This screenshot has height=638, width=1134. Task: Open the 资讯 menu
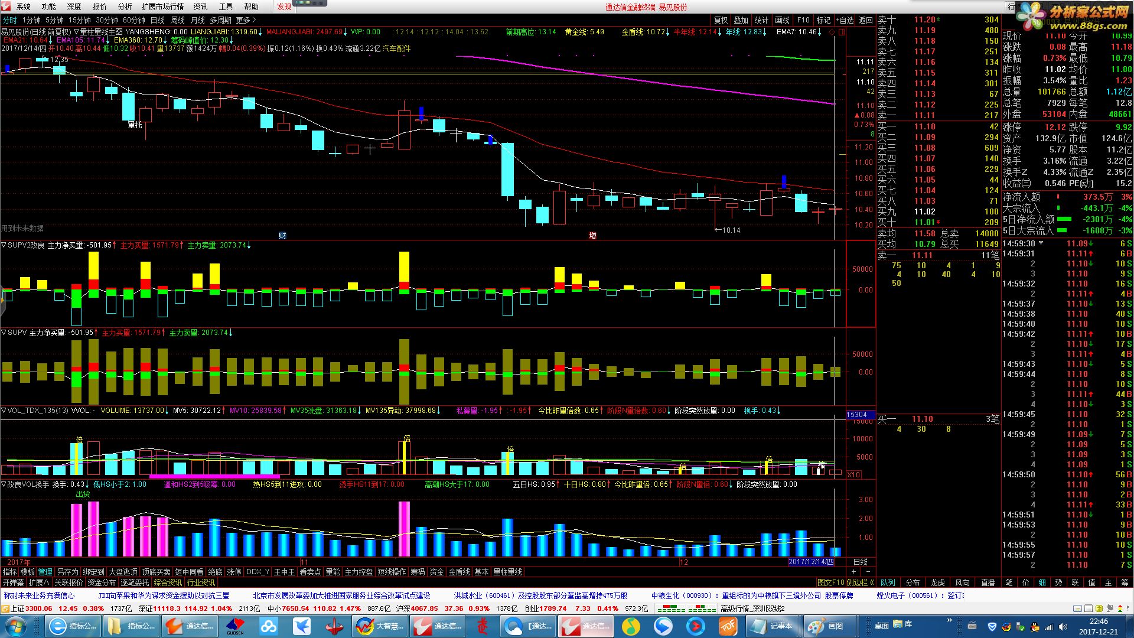(201, 6)
